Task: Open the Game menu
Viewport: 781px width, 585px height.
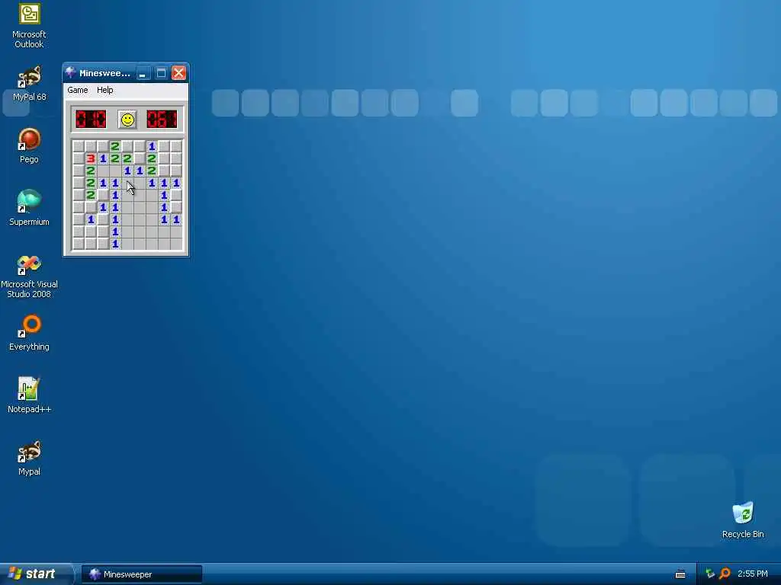Action: click(x=78, y=90)
